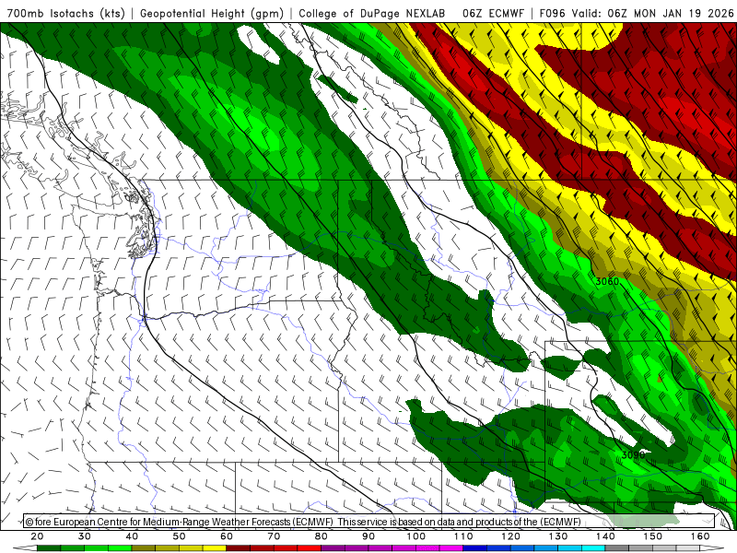
Task: Click the "Geopotential Height (gpm)" header label
Action: [x=212, y=13]
